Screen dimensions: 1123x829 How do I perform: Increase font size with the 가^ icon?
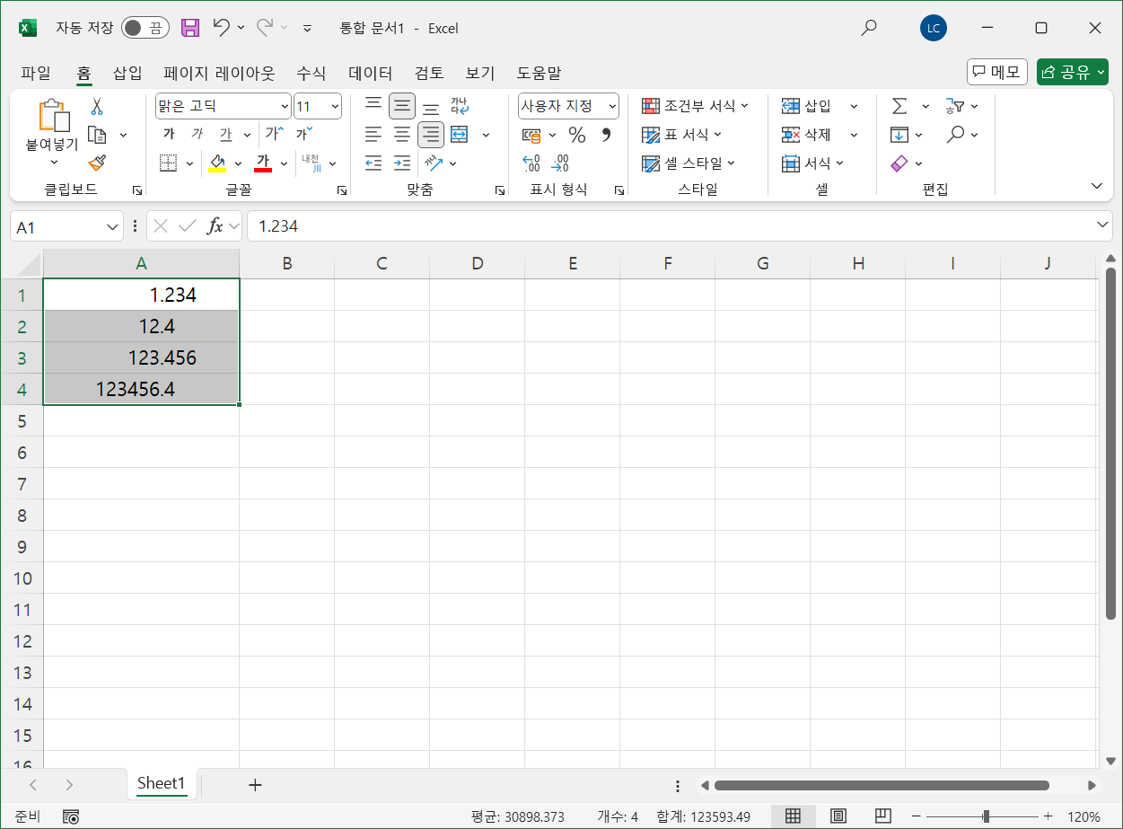tap(274, 135)
